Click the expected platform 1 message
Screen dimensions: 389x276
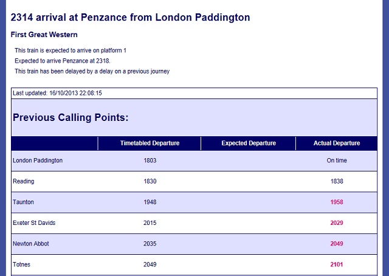(71, 50)
